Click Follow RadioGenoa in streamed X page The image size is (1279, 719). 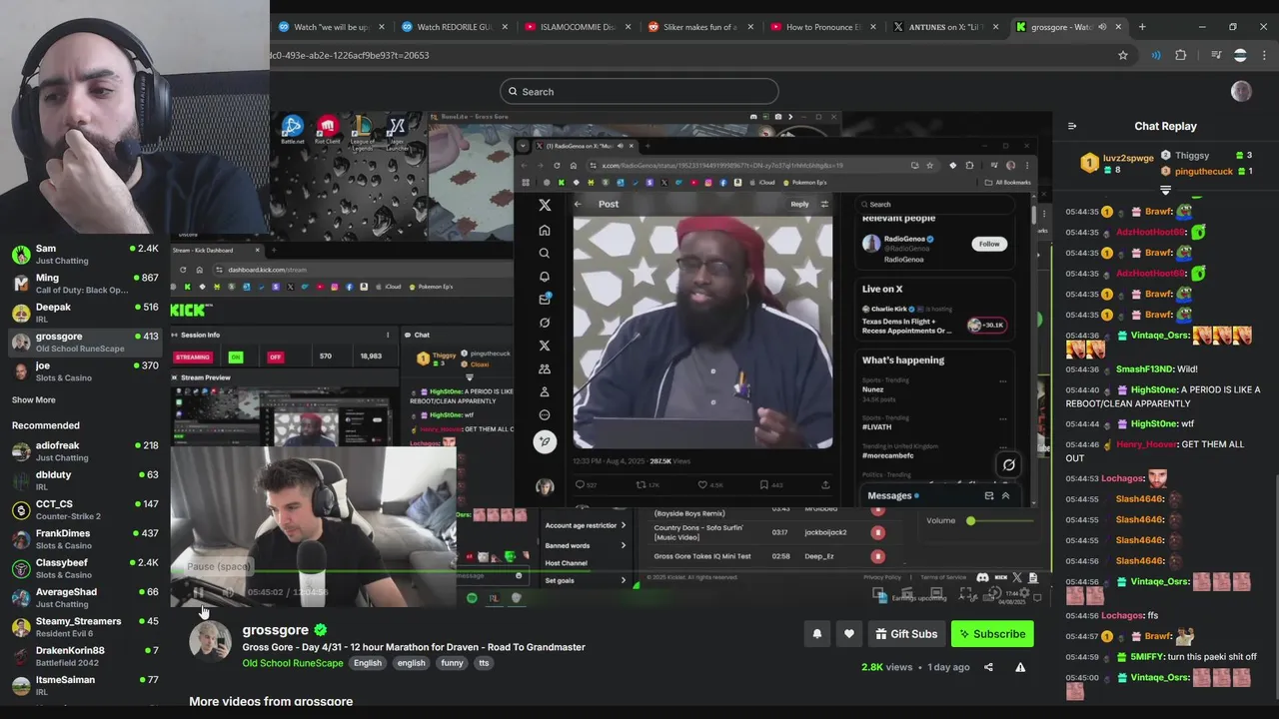(x=988, y=244)
